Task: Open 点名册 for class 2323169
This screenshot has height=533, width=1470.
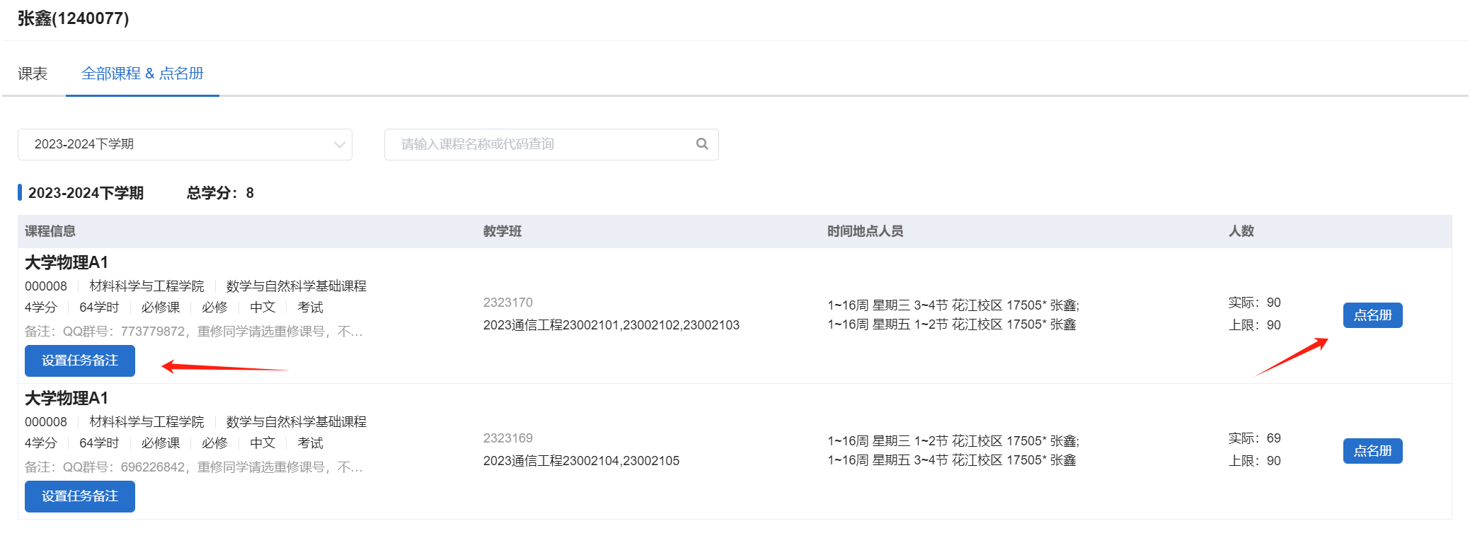Action: [1372, 451]
